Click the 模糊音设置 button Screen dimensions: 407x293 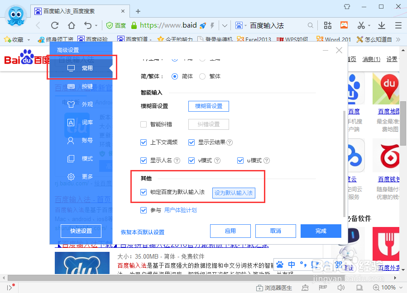209,106
